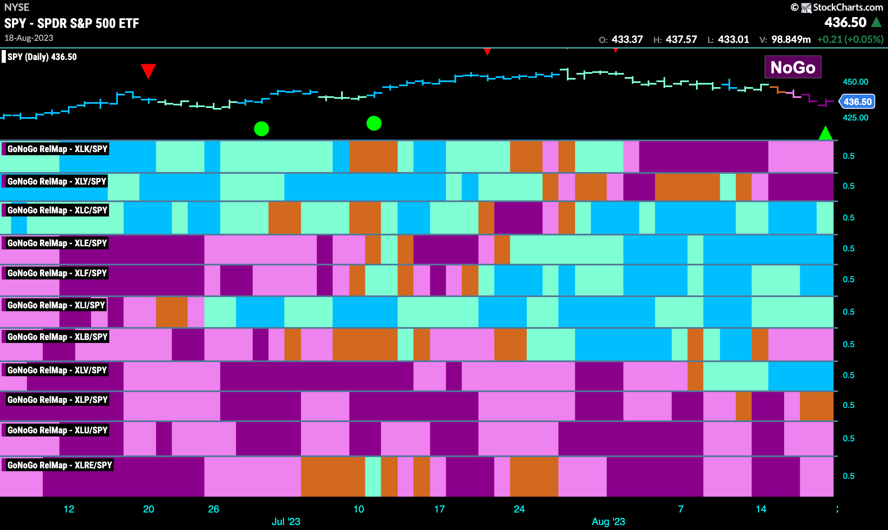888x530 pixels.
Task: Click the SPY - SPDR S&P 500 ETF title
Action: [72, 23]
